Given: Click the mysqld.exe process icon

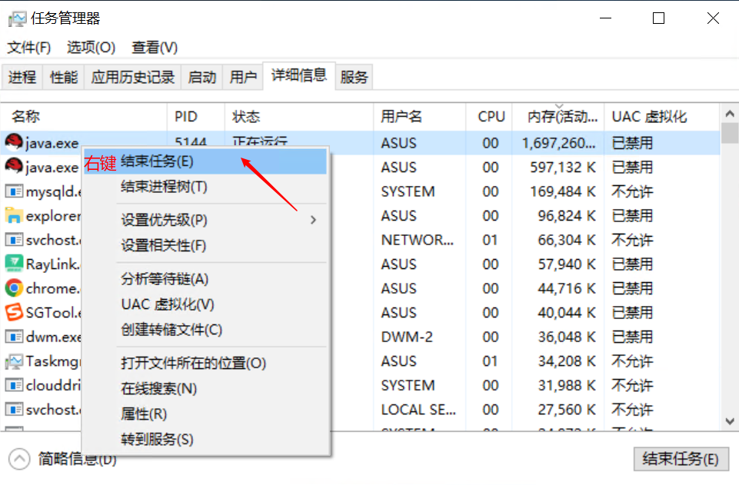Looking at the screenshot, I should [14, 191].
